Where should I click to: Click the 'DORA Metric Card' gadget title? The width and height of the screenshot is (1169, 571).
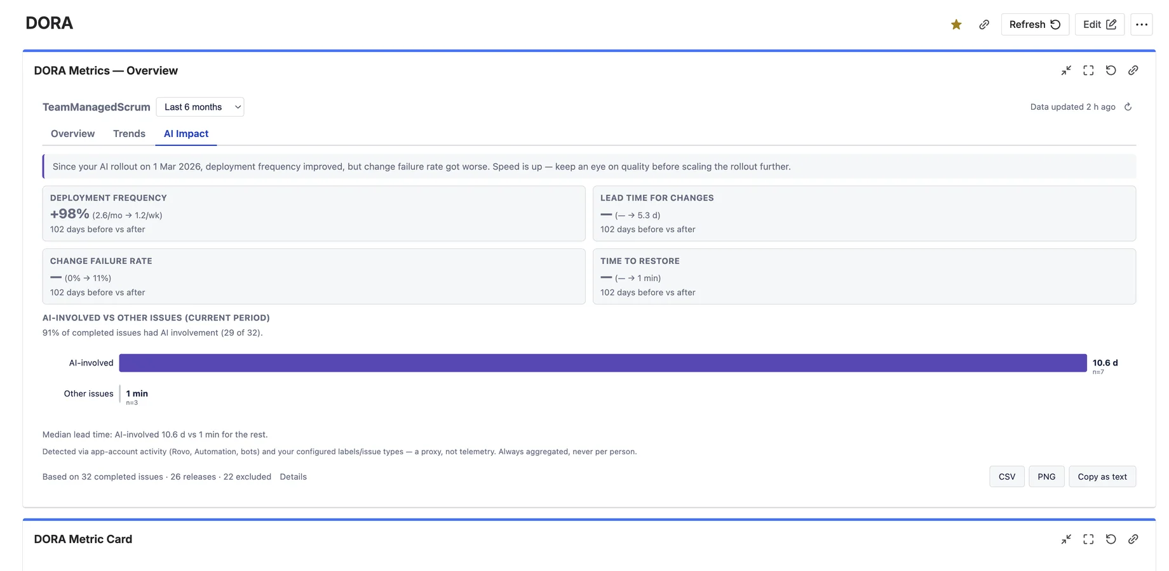tap(83, 539)
